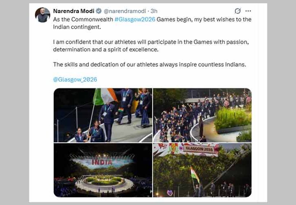Open the post via 3h timestamp

(154, 11)
